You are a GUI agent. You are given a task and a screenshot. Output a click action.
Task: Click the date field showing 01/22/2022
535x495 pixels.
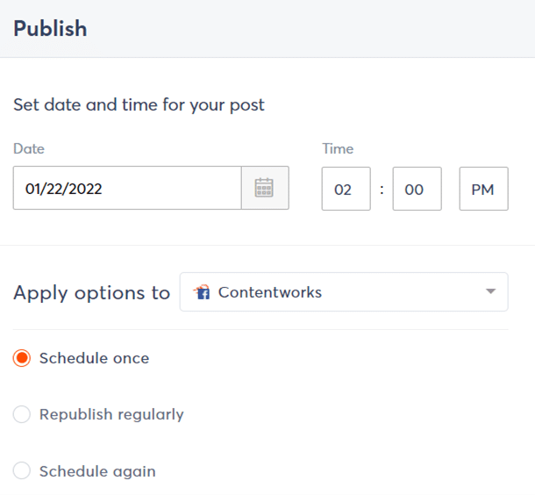click(127, 188)
